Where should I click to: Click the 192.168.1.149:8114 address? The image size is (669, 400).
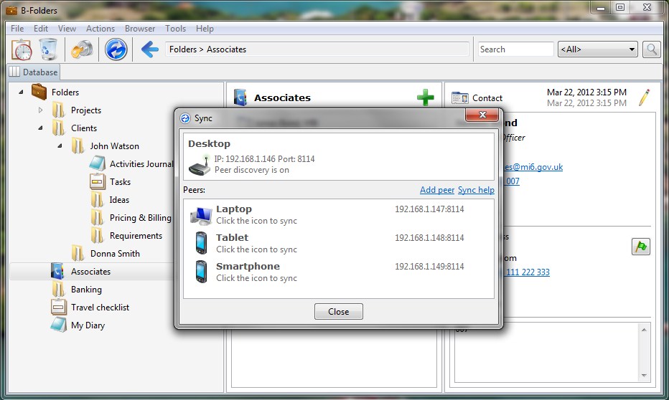click(429, 266)
